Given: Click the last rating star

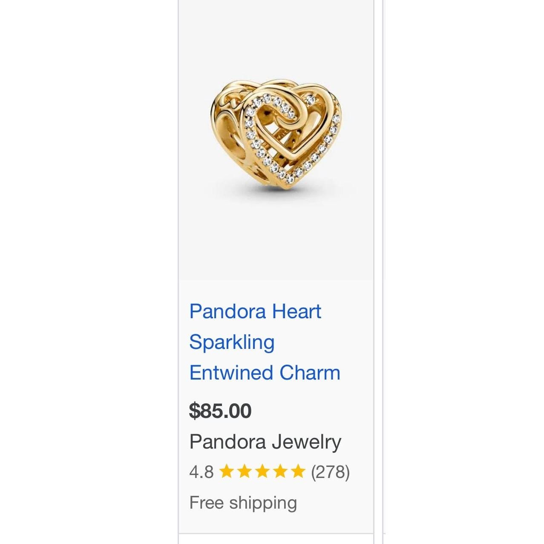Looking at the screenshot, I should click(297, 472).
